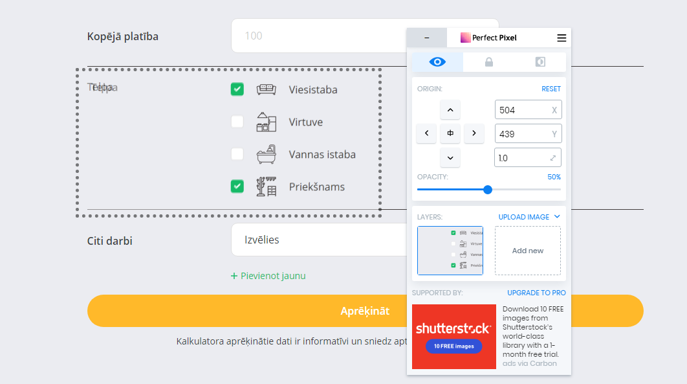Select the overlay layer thumbnail

click(x=450, y=251)
